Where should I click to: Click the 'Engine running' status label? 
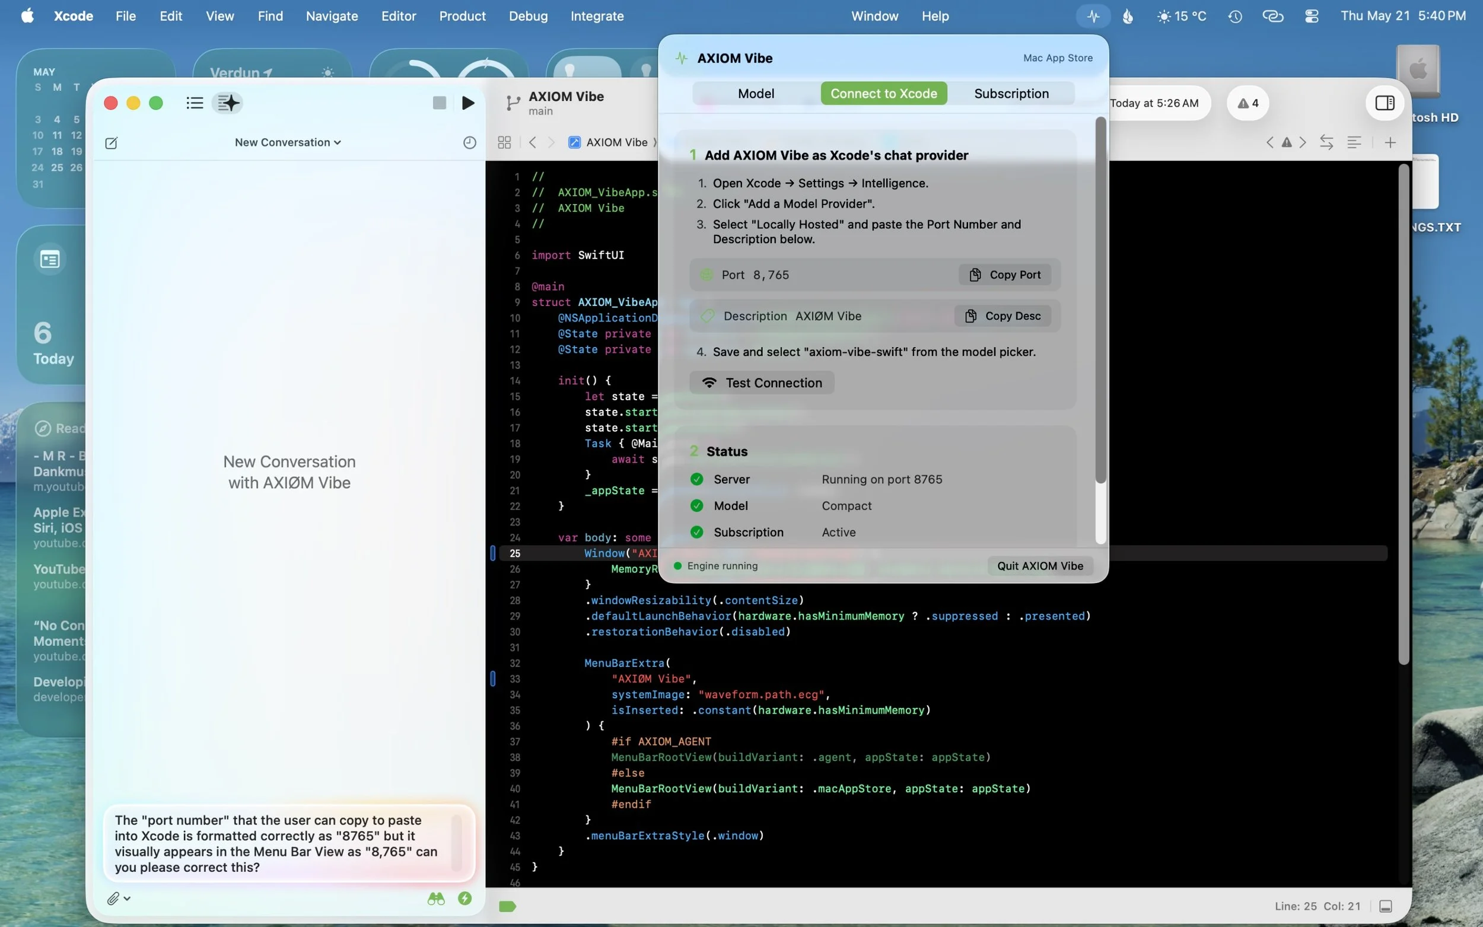click(721, 566)
